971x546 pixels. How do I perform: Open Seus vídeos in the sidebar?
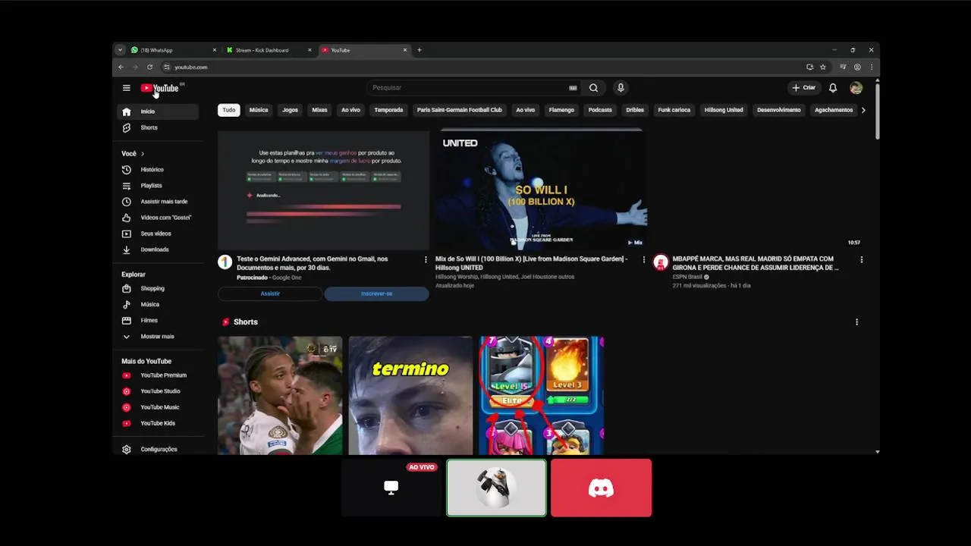158,234
